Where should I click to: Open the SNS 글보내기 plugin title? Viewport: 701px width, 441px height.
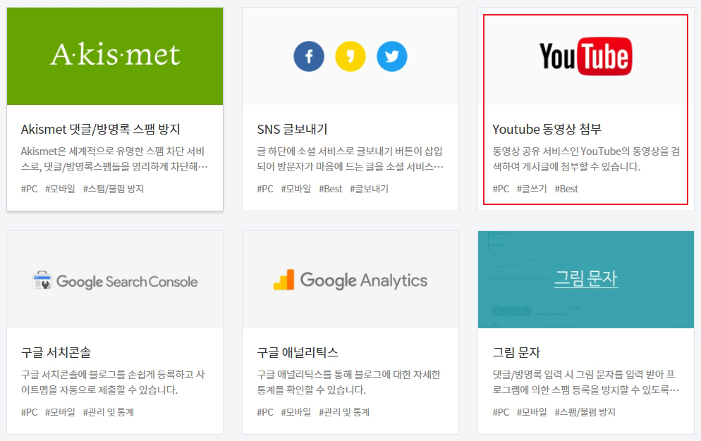(x=293, y=129)
